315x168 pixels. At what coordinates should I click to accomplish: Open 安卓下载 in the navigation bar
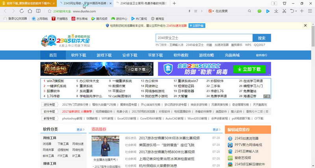[x=130, y=55]
